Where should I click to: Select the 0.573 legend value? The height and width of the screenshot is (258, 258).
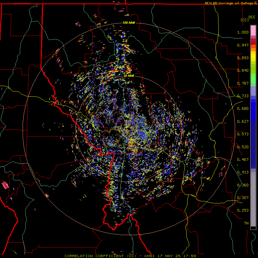tap(243, 134)
